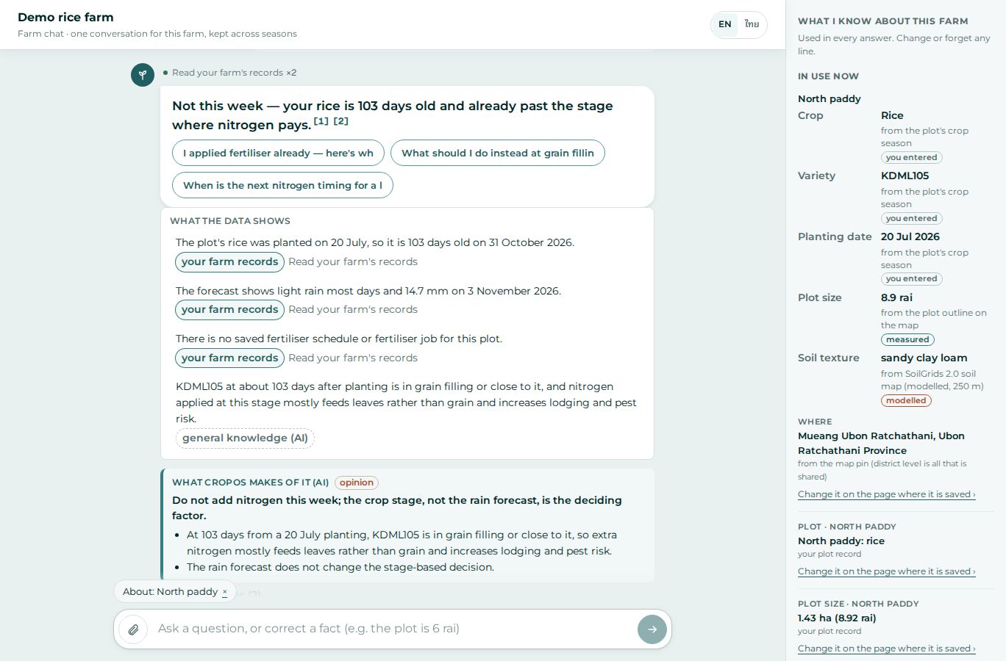This screenshot has width=1006, height=661.
Task: Click the "What CropOS makes of it (AI)" heading
Action: [251, 483]
